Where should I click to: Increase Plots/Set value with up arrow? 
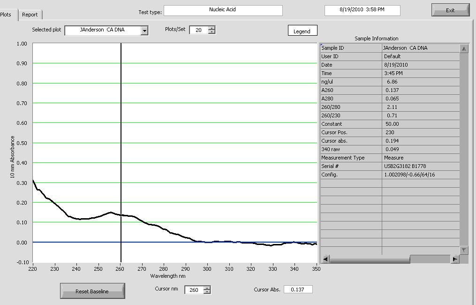[212, 28]
